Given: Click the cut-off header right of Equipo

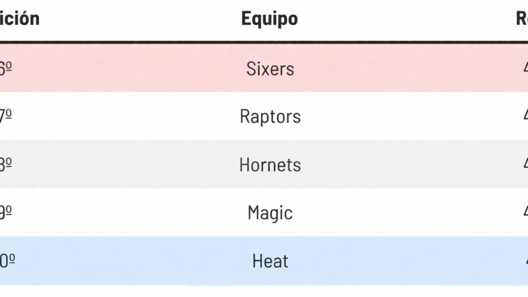Looking at the screenshot, I should pyautogui.click(x=522, y=18).
